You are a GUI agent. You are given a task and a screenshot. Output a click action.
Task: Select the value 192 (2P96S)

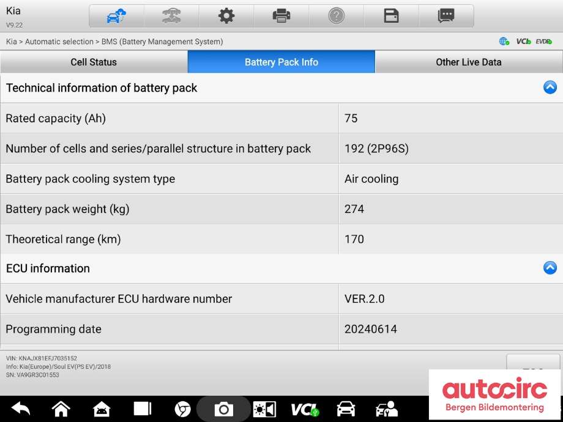pos(376,149)
